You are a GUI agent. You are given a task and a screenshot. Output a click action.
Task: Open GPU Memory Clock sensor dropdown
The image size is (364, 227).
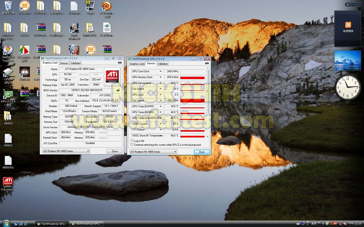click(160, 77)
